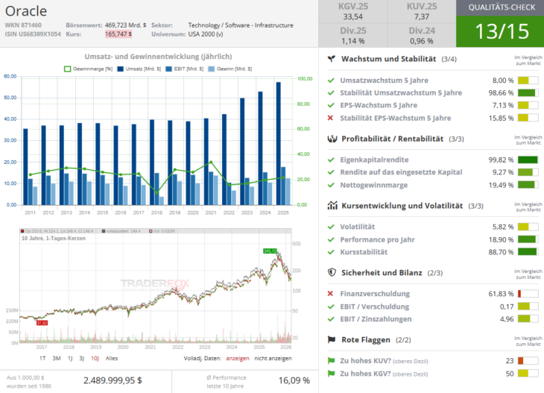Switch the chart to the 3J range

pyautogui.click(x=80, y=358)
